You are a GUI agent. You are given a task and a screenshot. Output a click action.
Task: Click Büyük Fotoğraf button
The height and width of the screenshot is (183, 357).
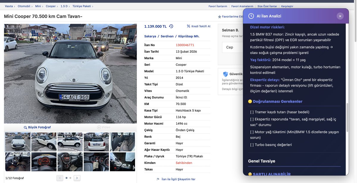(x=37, y=127)
